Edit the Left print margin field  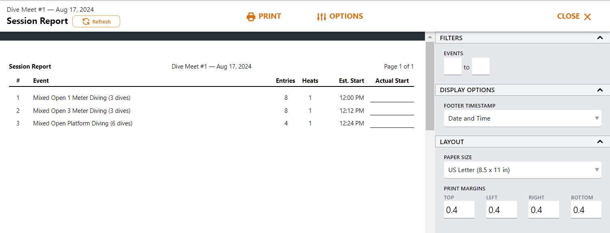point(501,210)
